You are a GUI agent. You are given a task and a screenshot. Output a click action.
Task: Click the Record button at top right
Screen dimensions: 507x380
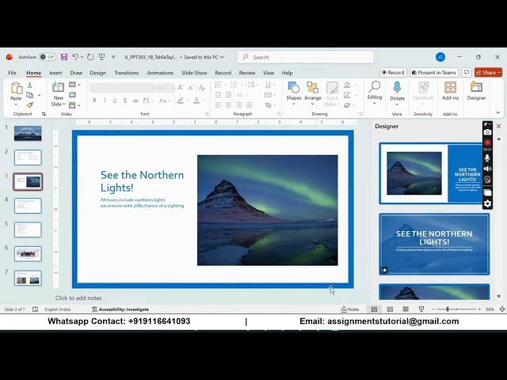(x=393, y=72)
